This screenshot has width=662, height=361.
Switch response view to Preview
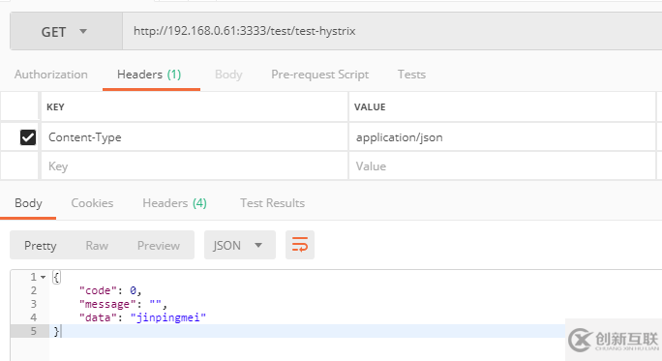coord(159,245)
